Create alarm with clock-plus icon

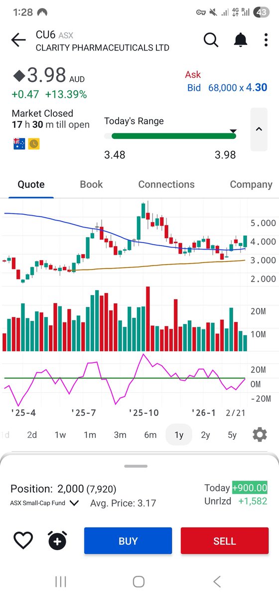point(57,540)
